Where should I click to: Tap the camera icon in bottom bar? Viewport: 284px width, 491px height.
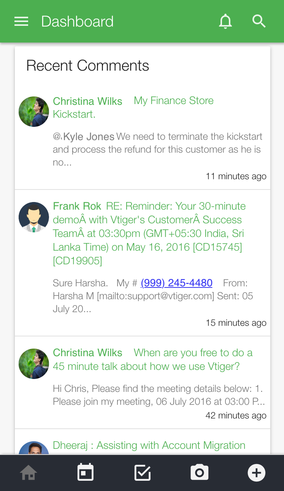199,473
